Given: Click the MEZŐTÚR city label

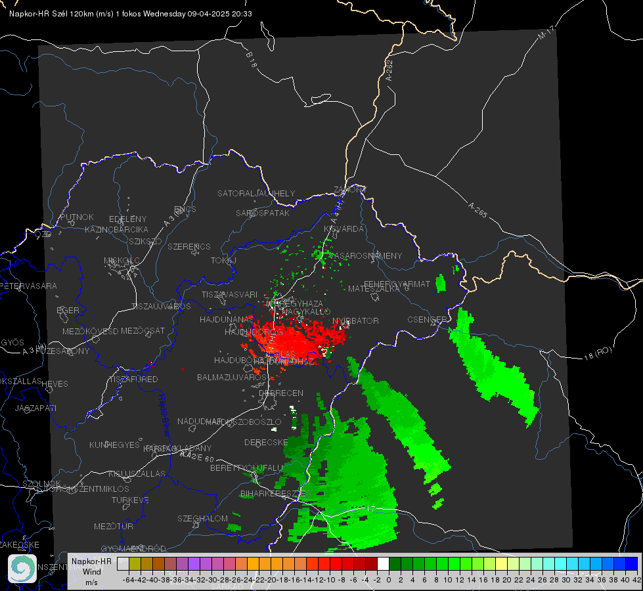Looking at the screenshot, I should tap(114, 527).
